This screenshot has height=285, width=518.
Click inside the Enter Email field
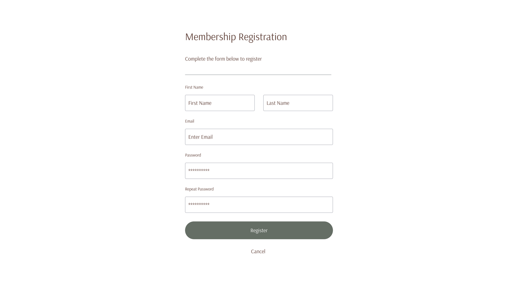point(259,137)
